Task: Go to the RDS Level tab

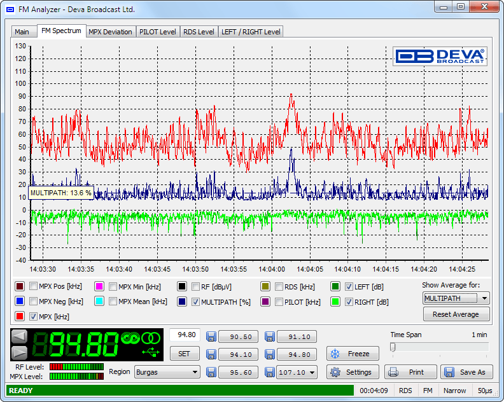Action: [199, 32]
